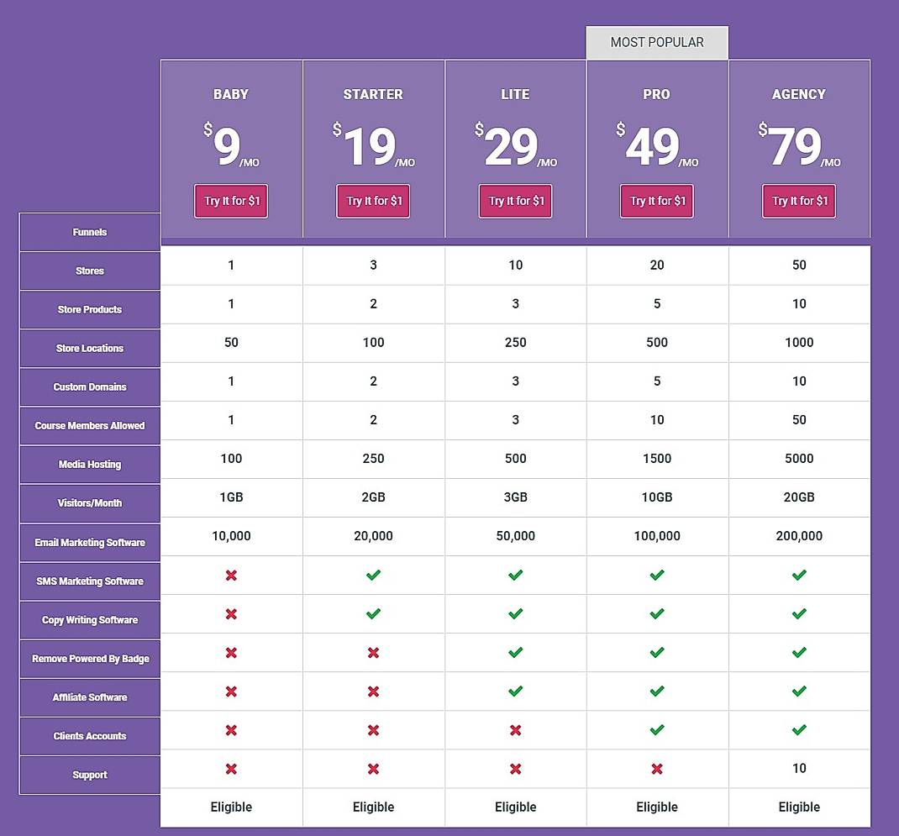
Task: Toggle Copy Writing Software availability for Agency plan
Action: click(799, 613)
